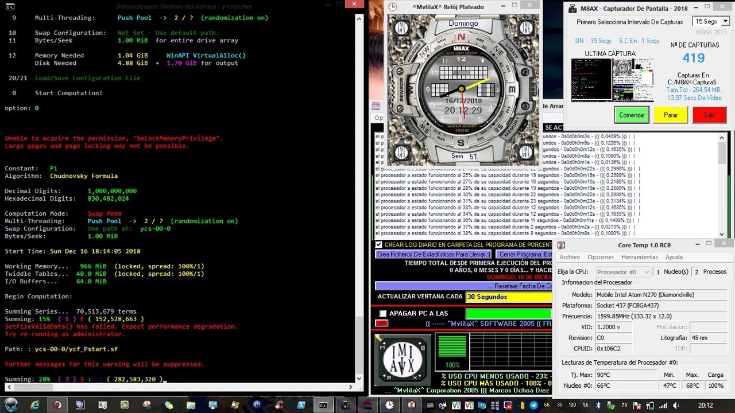Click the Reloj Plateado title clock icon
The height and width of the screenshot is (413, 735).
(x=393, y=7)
